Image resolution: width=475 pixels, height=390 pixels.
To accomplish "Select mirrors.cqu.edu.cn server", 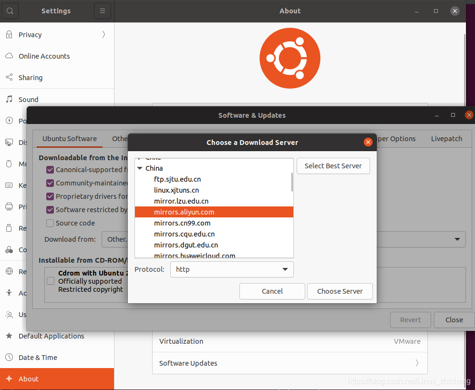I will point(214,234).
